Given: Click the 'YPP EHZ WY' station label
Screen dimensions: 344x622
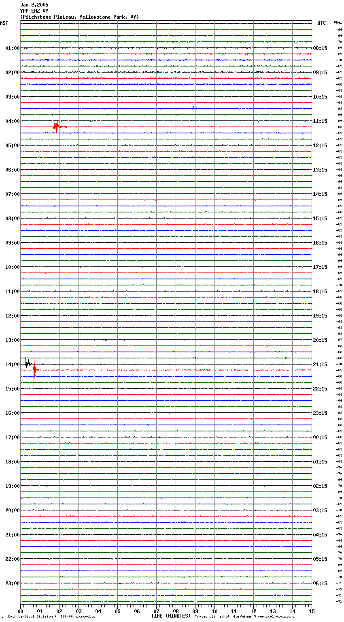Looking at the screenshot, I should click(x=34, y=11).
